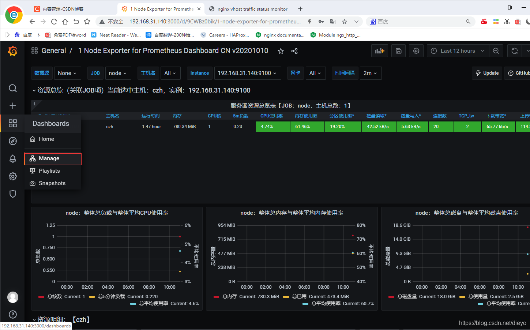530x330 pixels.
Task: Zoom out the time range
Action: tap(496, 51)
